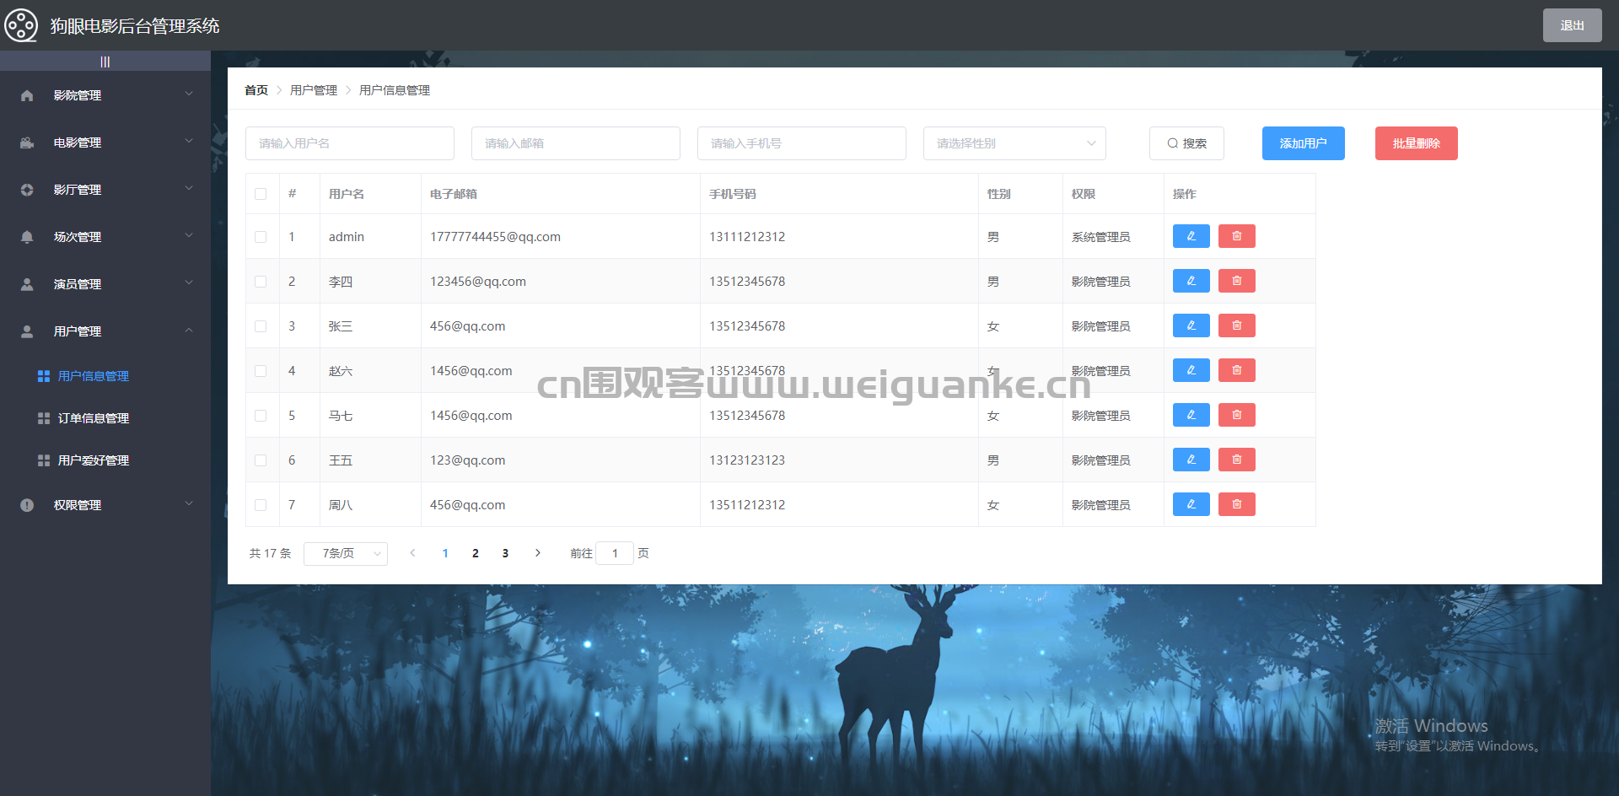Click the home icon beside 影院管理

(27, 95)
